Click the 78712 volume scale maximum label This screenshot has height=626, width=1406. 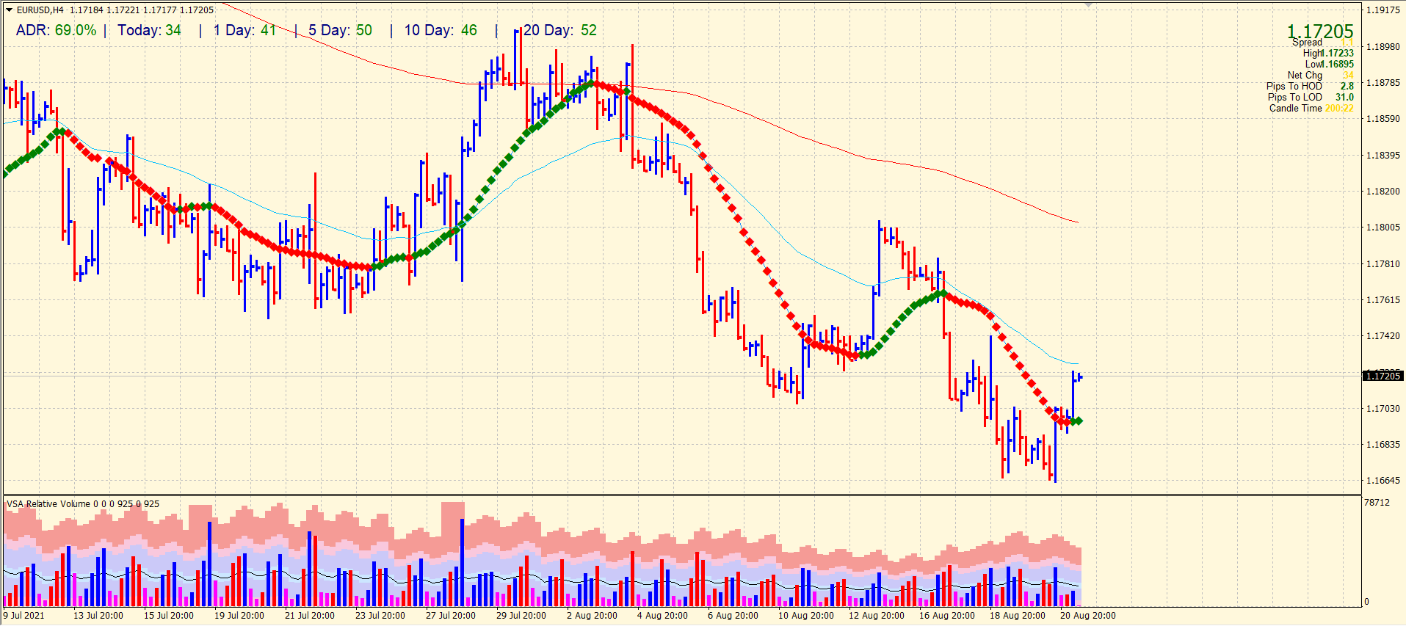[1377, 503]
